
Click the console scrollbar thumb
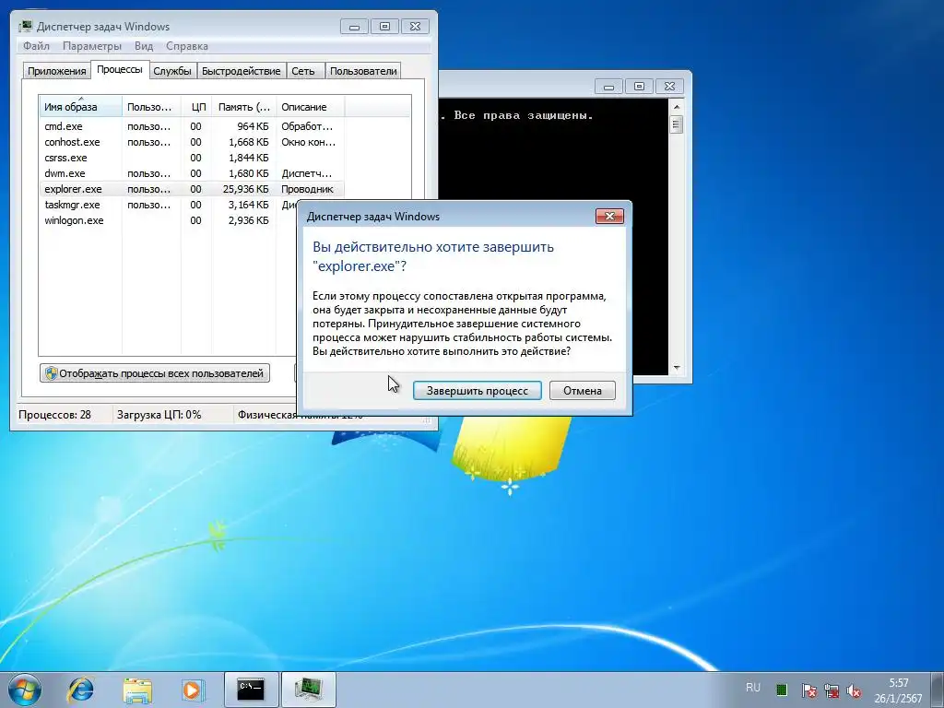coord(676,124)
